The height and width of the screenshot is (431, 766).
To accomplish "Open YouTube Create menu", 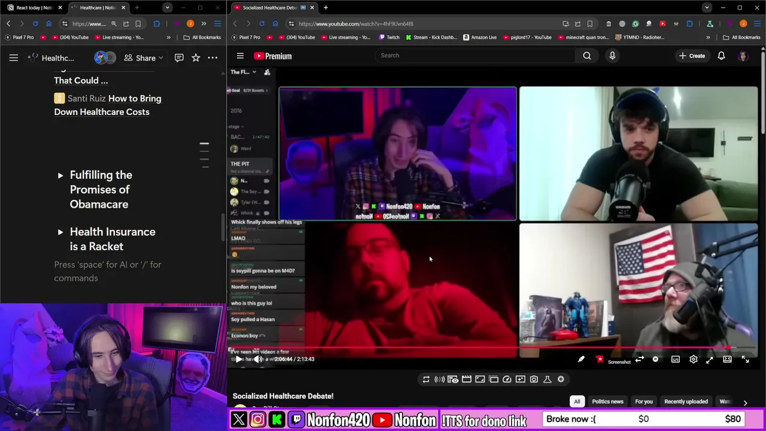I will tap(692, 56).
